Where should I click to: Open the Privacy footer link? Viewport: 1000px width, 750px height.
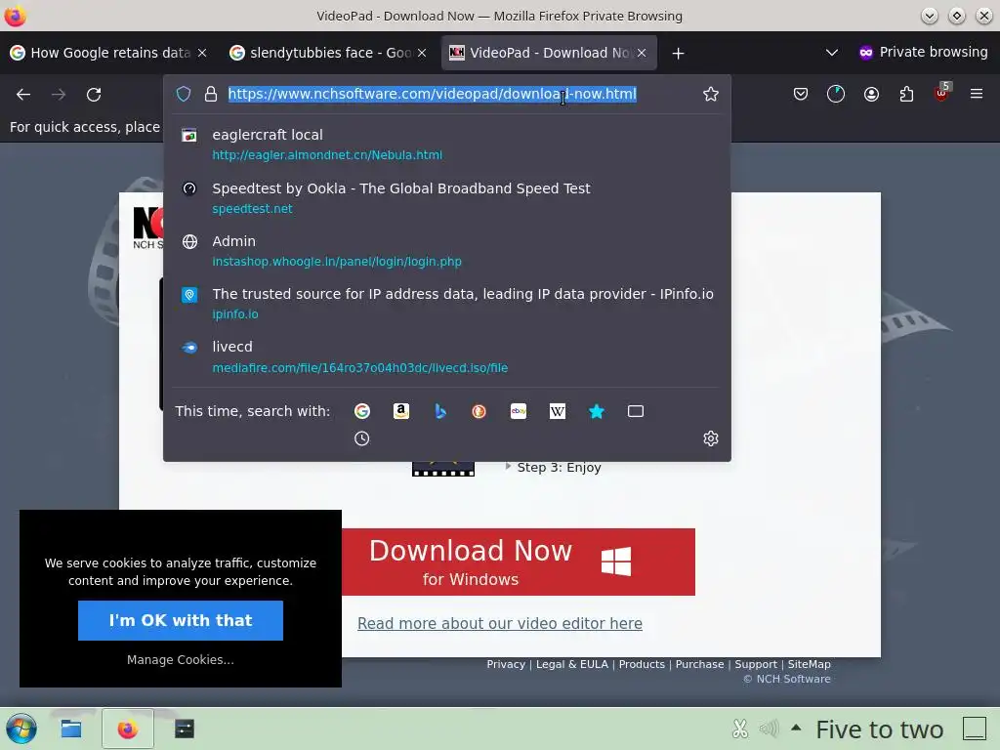(506, 664)
